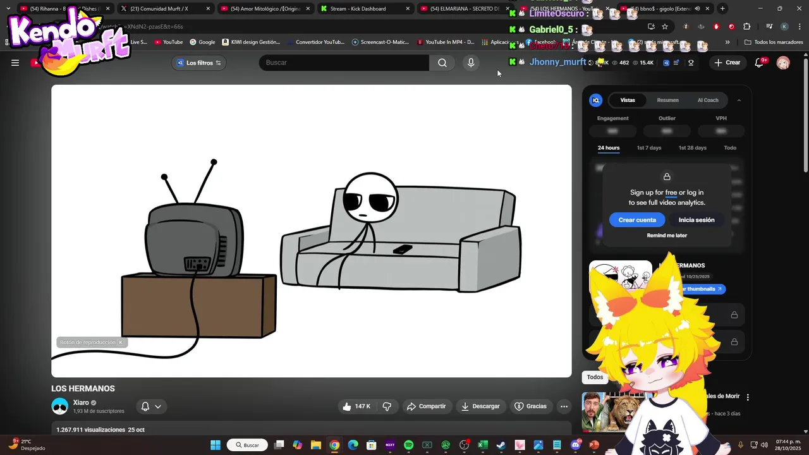Click volume icon in system tray
Image resolution: width=809 pixels, height=455 pixels.
click(x=764, y=445)
